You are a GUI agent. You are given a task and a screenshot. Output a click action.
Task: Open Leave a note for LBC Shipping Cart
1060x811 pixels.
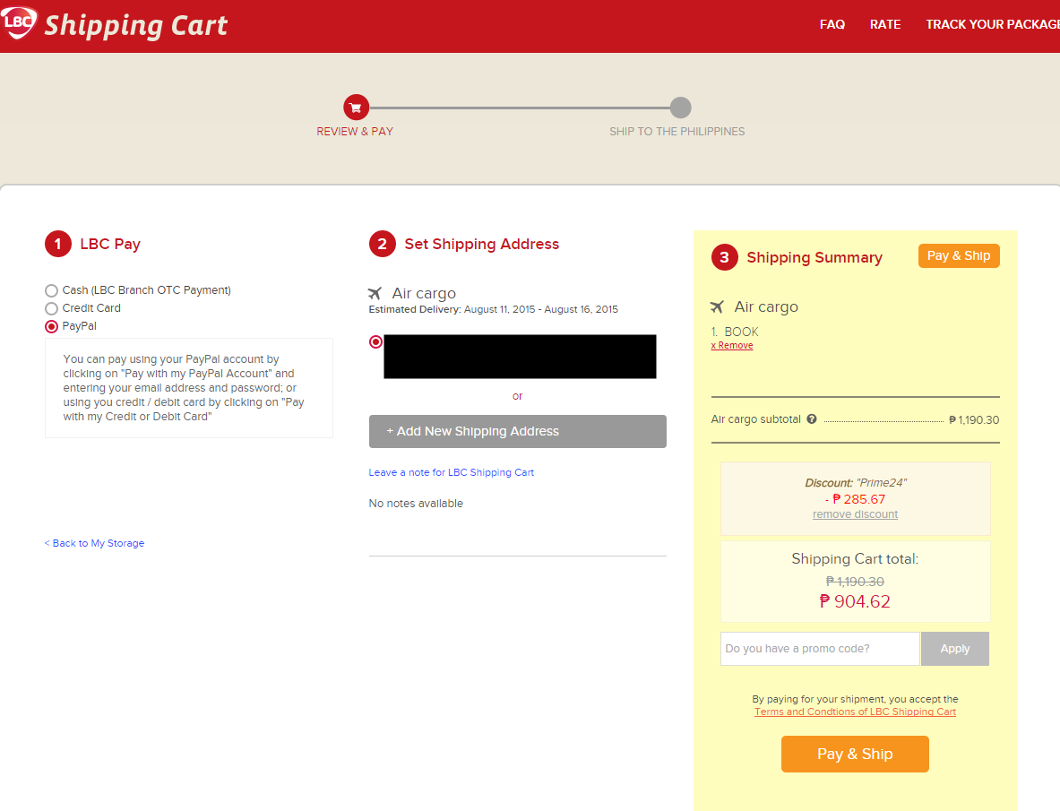[x=451, y=472]
